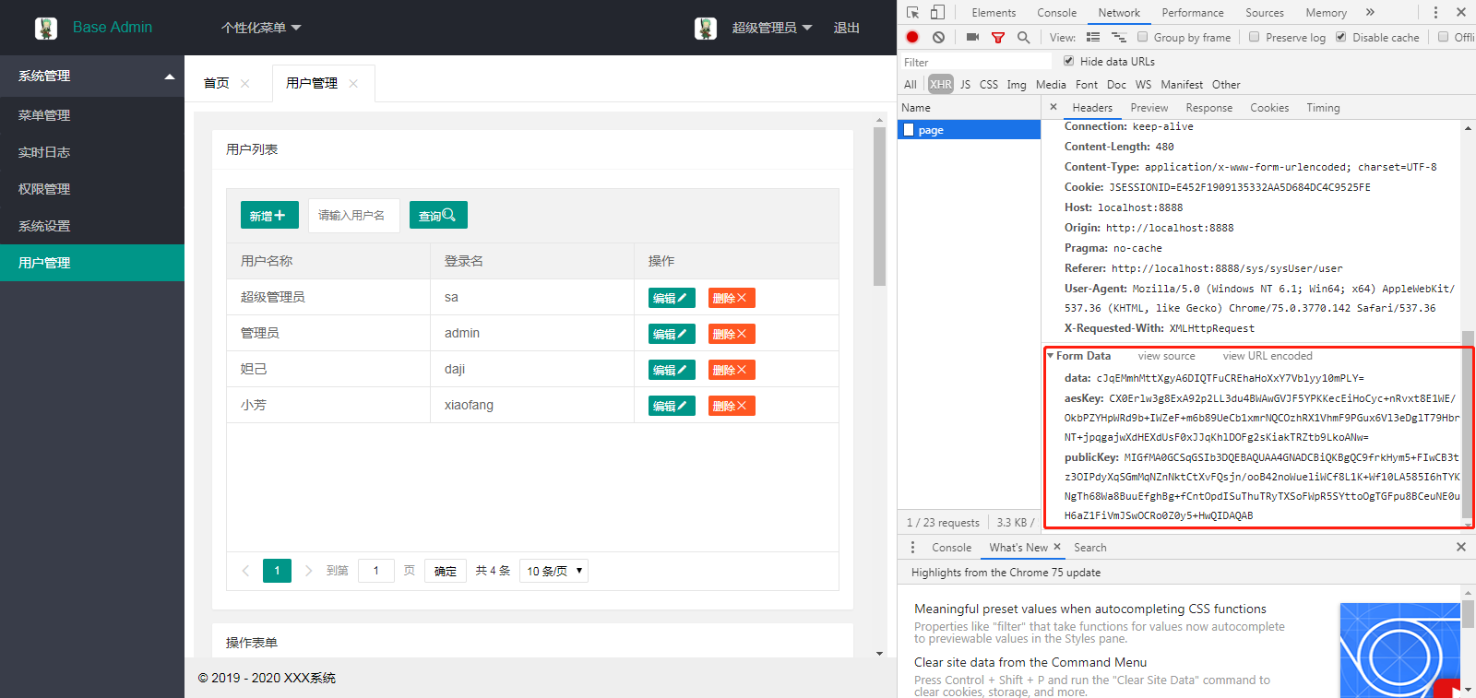
Task: Open the Preview tab of the request
Action: click(x=1149, y=107)
